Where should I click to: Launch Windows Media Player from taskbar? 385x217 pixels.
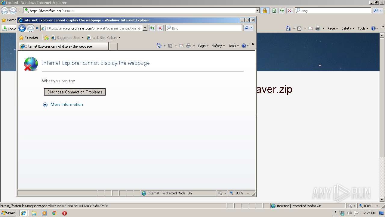pos(44,213)
